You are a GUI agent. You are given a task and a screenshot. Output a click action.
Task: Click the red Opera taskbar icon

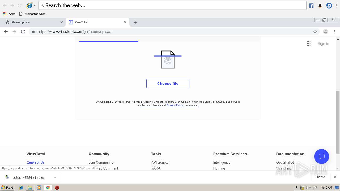point(57,188)
